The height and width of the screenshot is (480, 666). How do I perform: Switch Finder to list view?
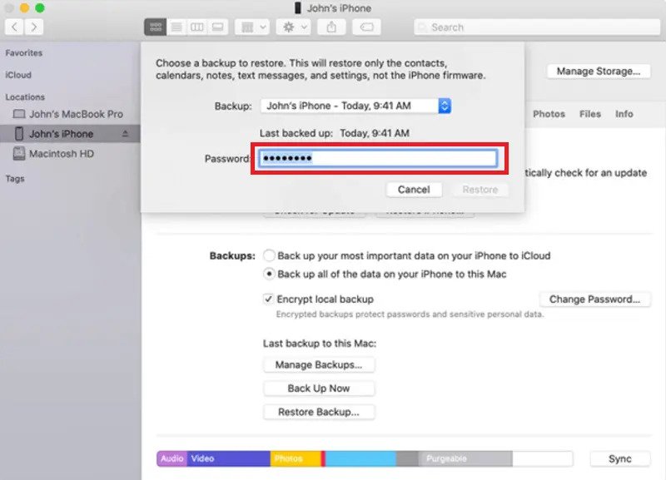(x=176, y=27)
